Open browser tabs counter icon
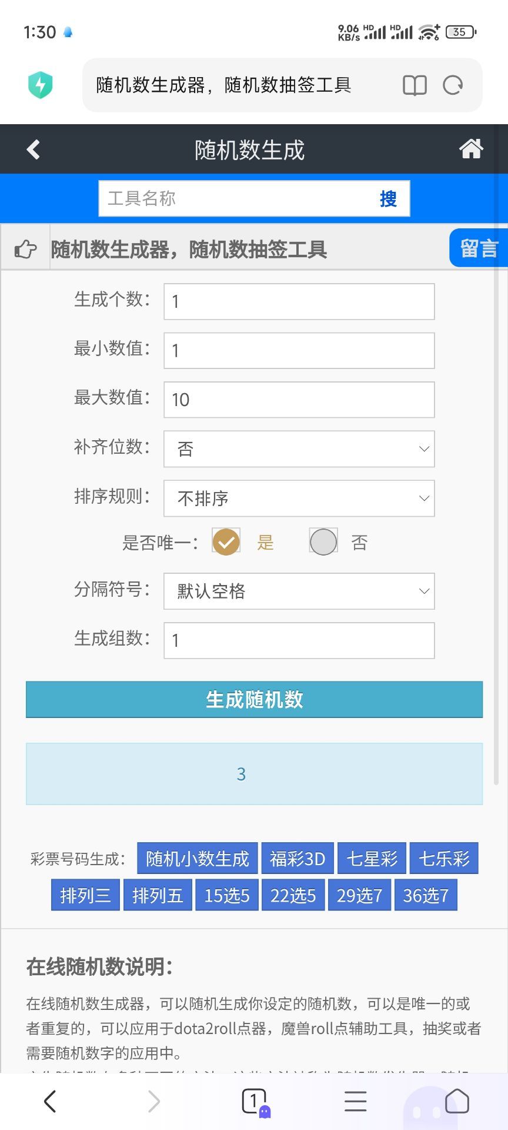Image resolution: width=508 pixels, height=1130 pixels. [255, 1101]
